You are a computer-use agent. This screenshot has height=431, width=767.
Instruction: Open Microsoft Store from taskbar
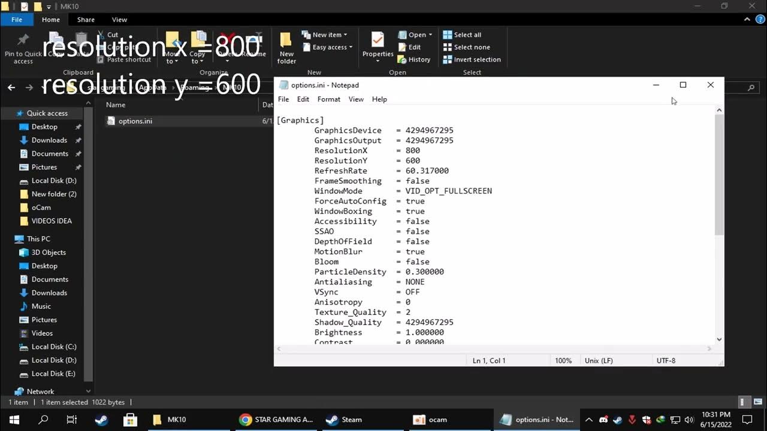[x=130, y=420]
